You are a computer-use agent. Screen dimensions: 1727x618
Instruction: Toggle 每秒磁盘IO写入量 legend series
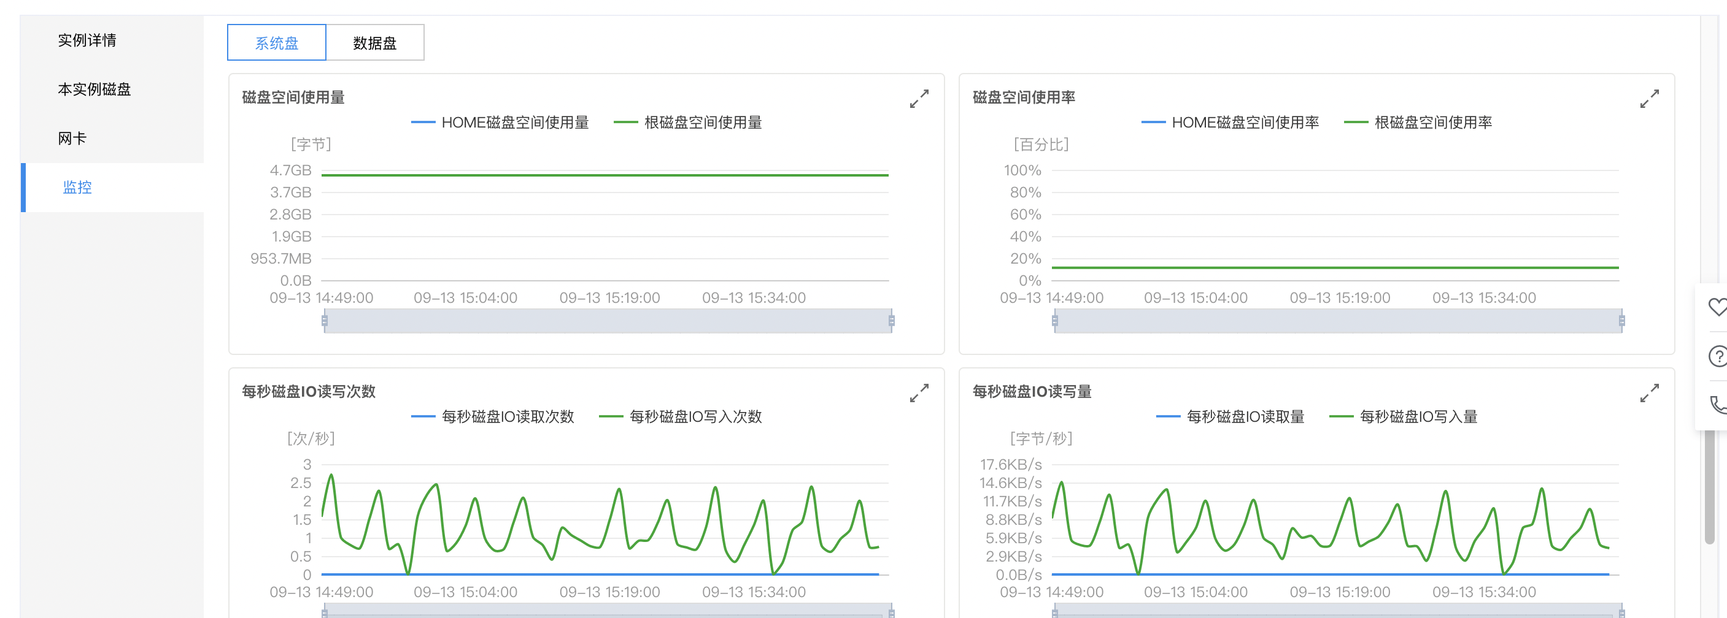(1403, 416)
